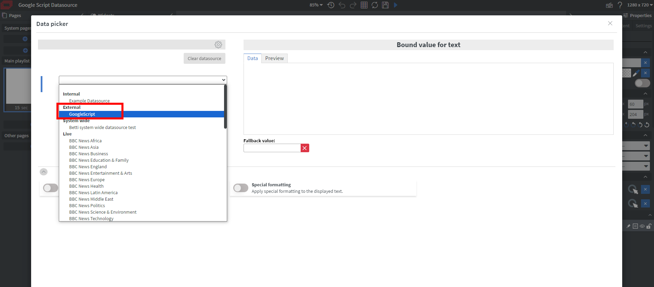Click the Main playlist label
This screenshot has height=287, width=654.
[x=17, y=61]
